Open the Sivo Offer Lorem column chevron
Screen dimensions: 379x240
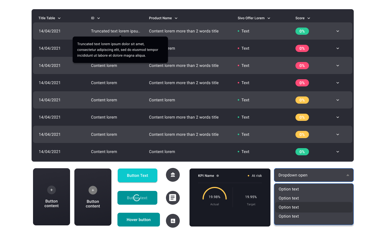[x=269, y=18]
